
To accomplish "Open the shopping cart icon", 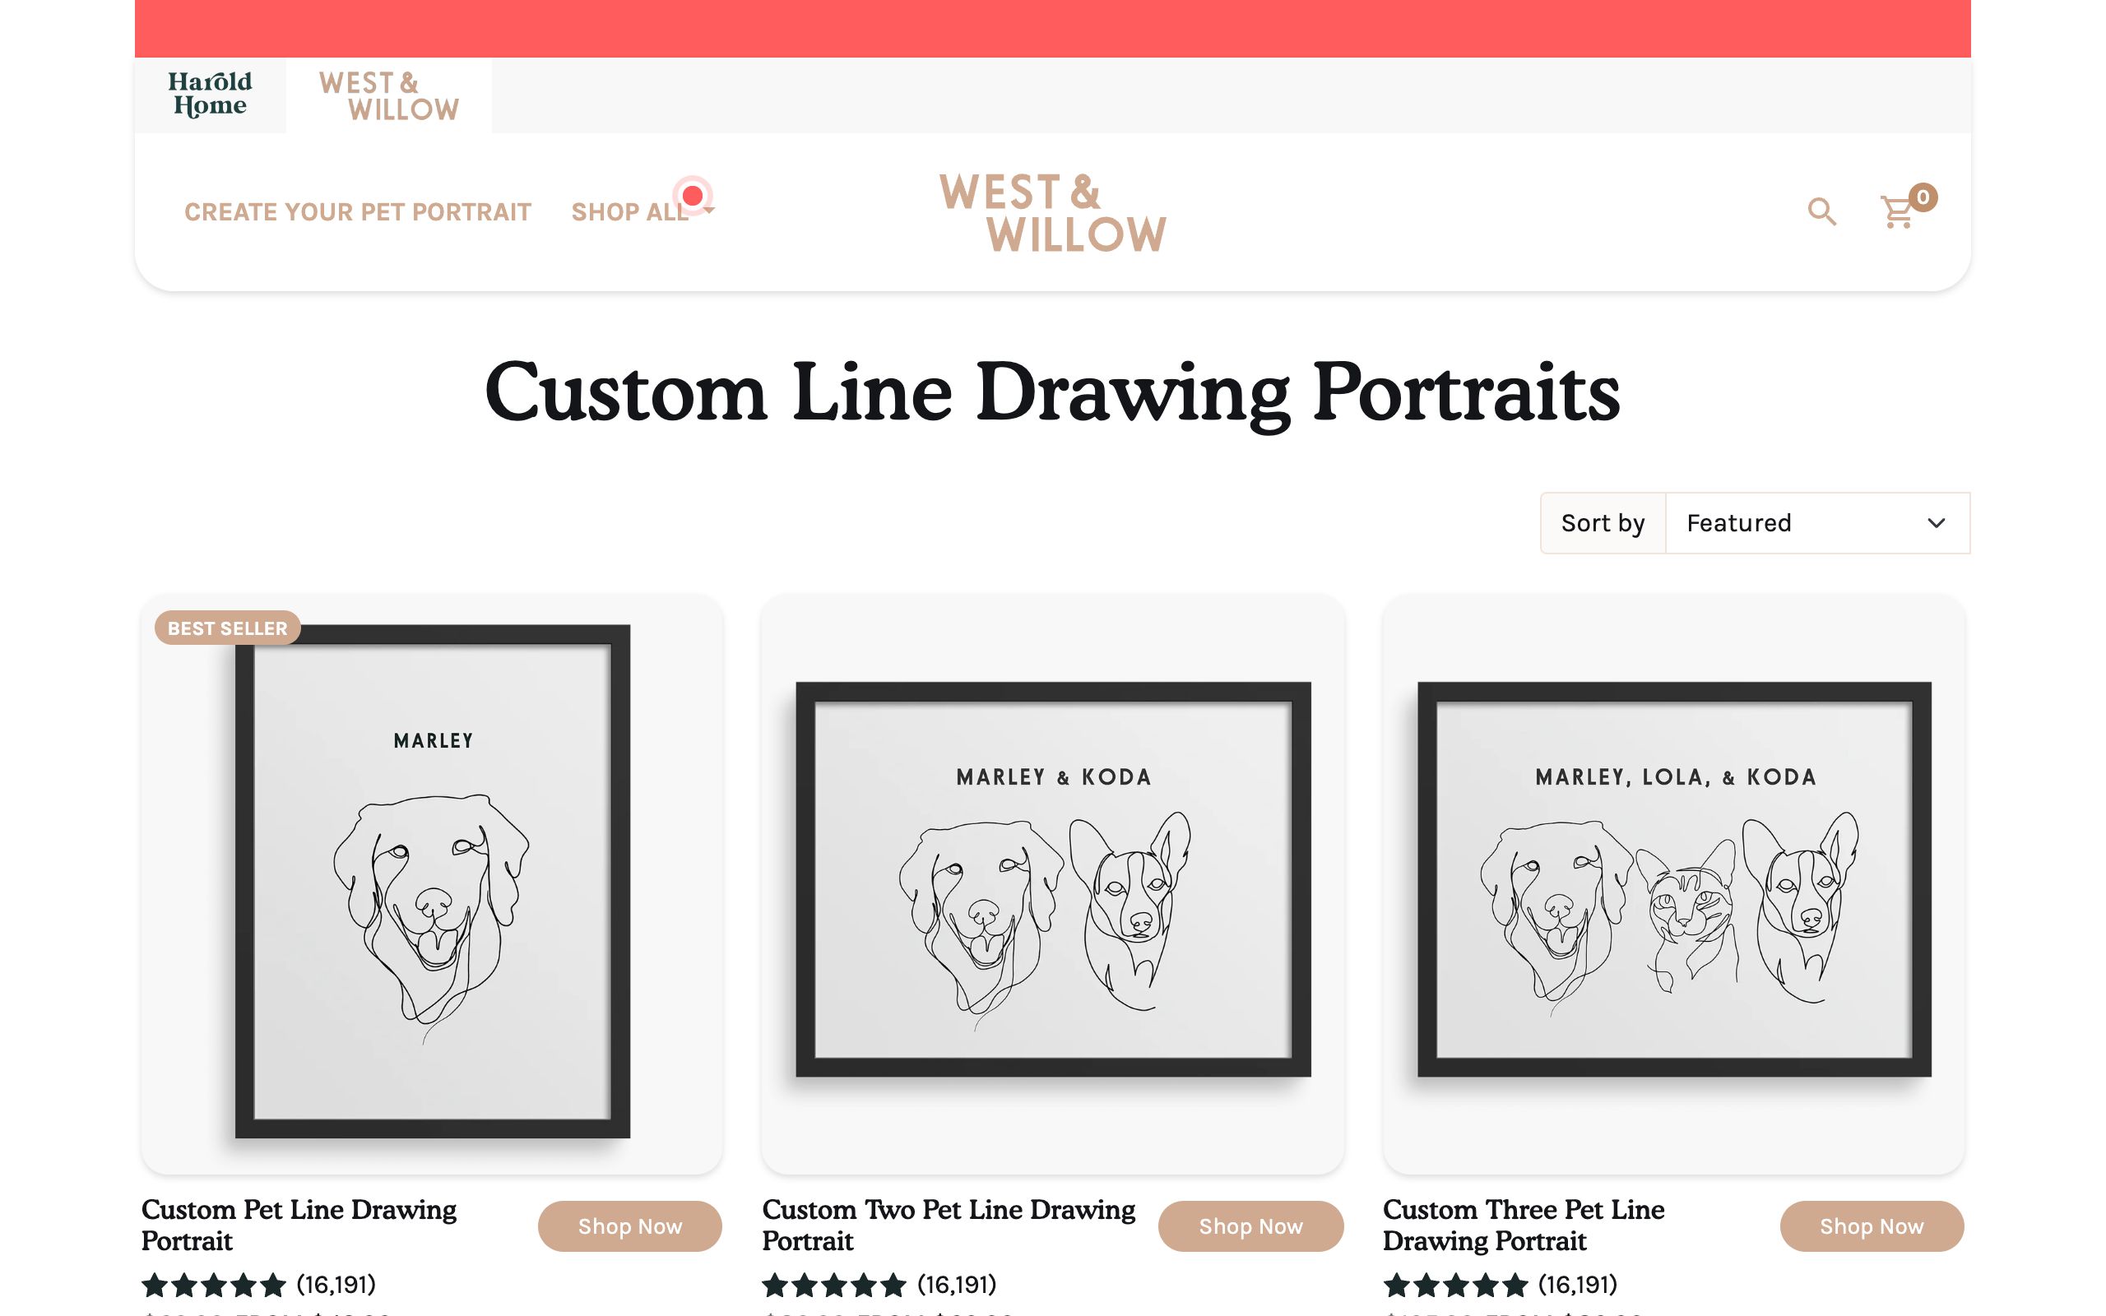I will (1897, 211).
